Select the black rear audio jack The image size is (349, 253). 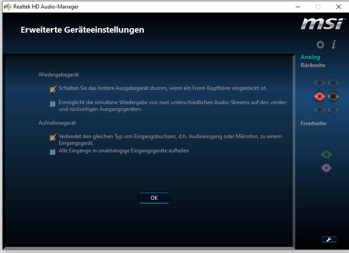pyautogui.click(x=333, y=97)
